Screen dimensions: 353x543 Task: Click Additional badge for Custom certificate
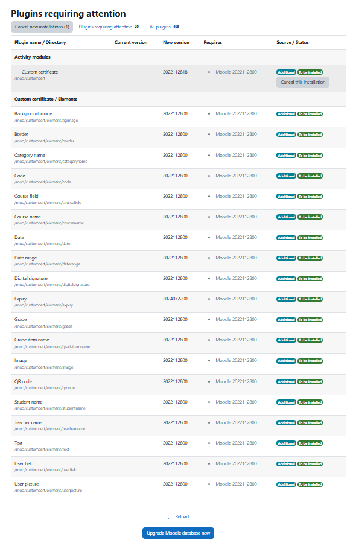(x=286, y=72)
